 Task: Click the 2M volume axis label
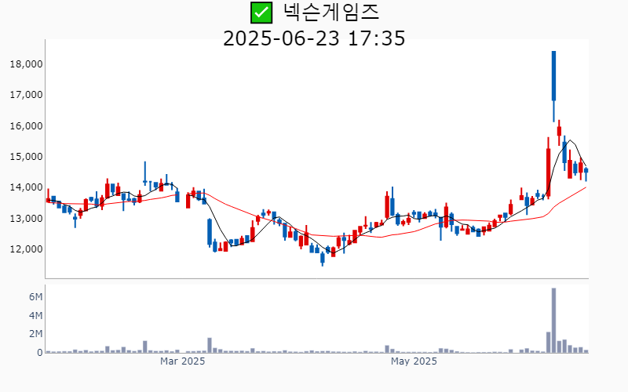pyautogui.click(x=35, y=334)
